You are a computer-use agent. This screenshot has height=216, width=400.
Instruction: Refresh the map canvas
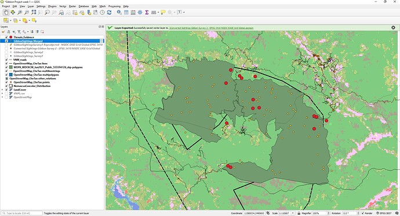109,12
